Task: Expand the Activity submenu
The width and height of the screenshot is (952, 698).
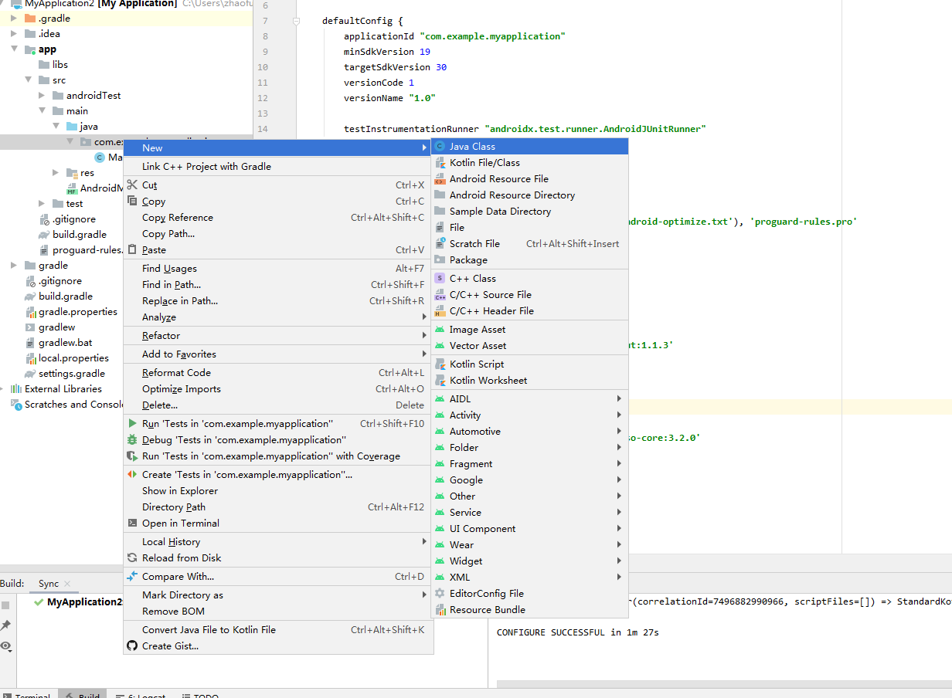Action: click(529, 415)
